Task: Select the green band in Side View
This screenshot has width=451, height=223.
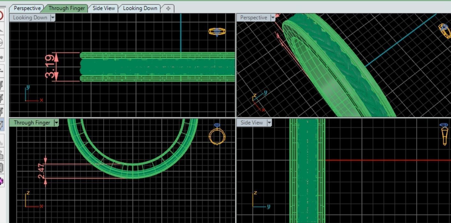Action: [307, 171]
